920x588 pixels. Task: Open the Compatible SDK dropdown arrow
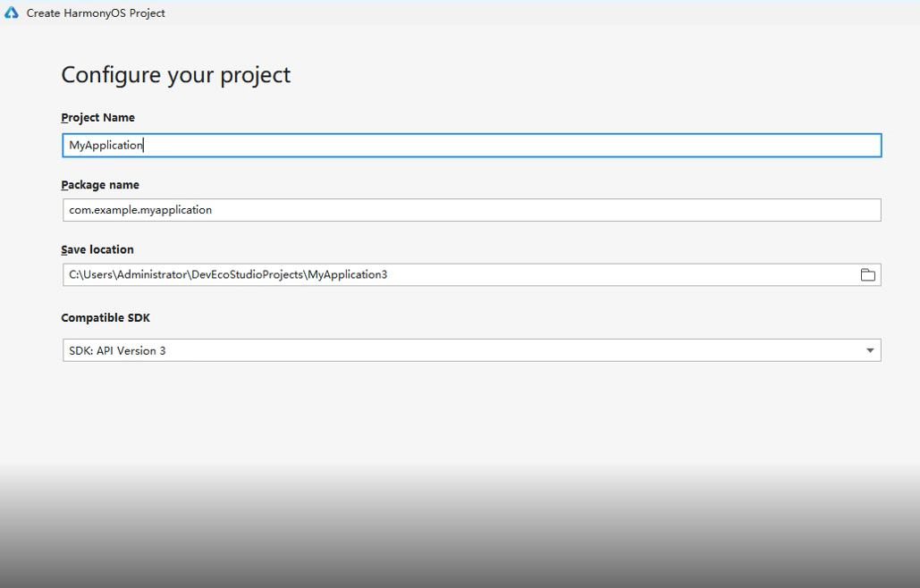[x=870, y=350]
